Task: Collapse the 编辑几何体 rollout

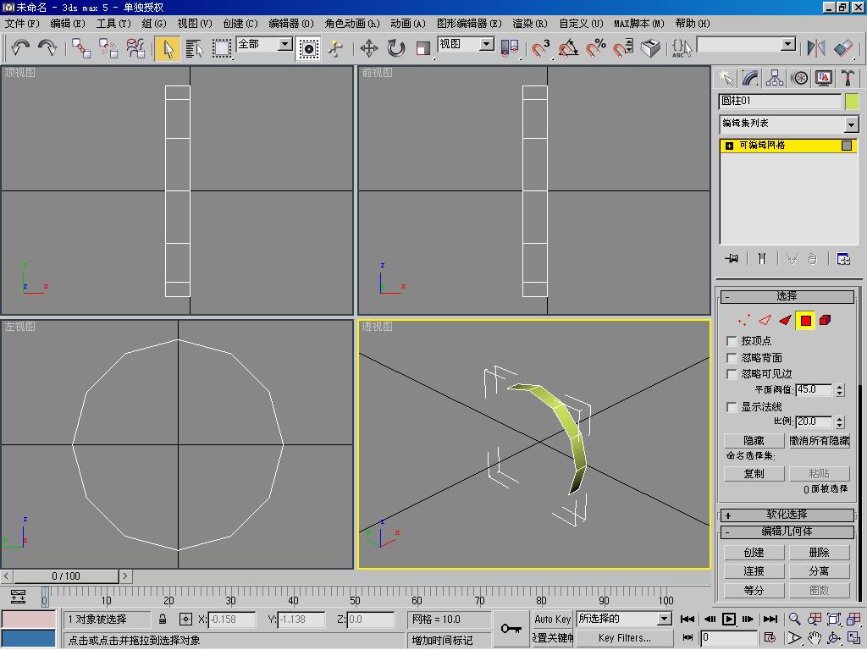Action: point(787,532)
